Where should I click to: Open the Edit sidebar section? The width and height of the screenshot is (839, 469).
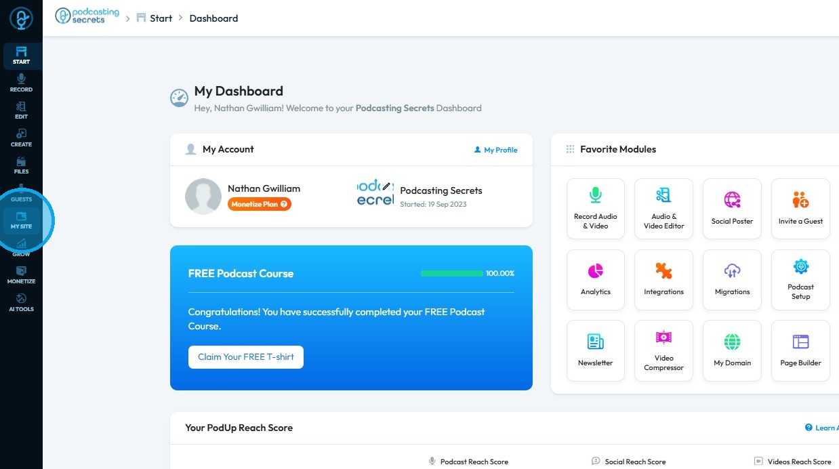point(21,110)
